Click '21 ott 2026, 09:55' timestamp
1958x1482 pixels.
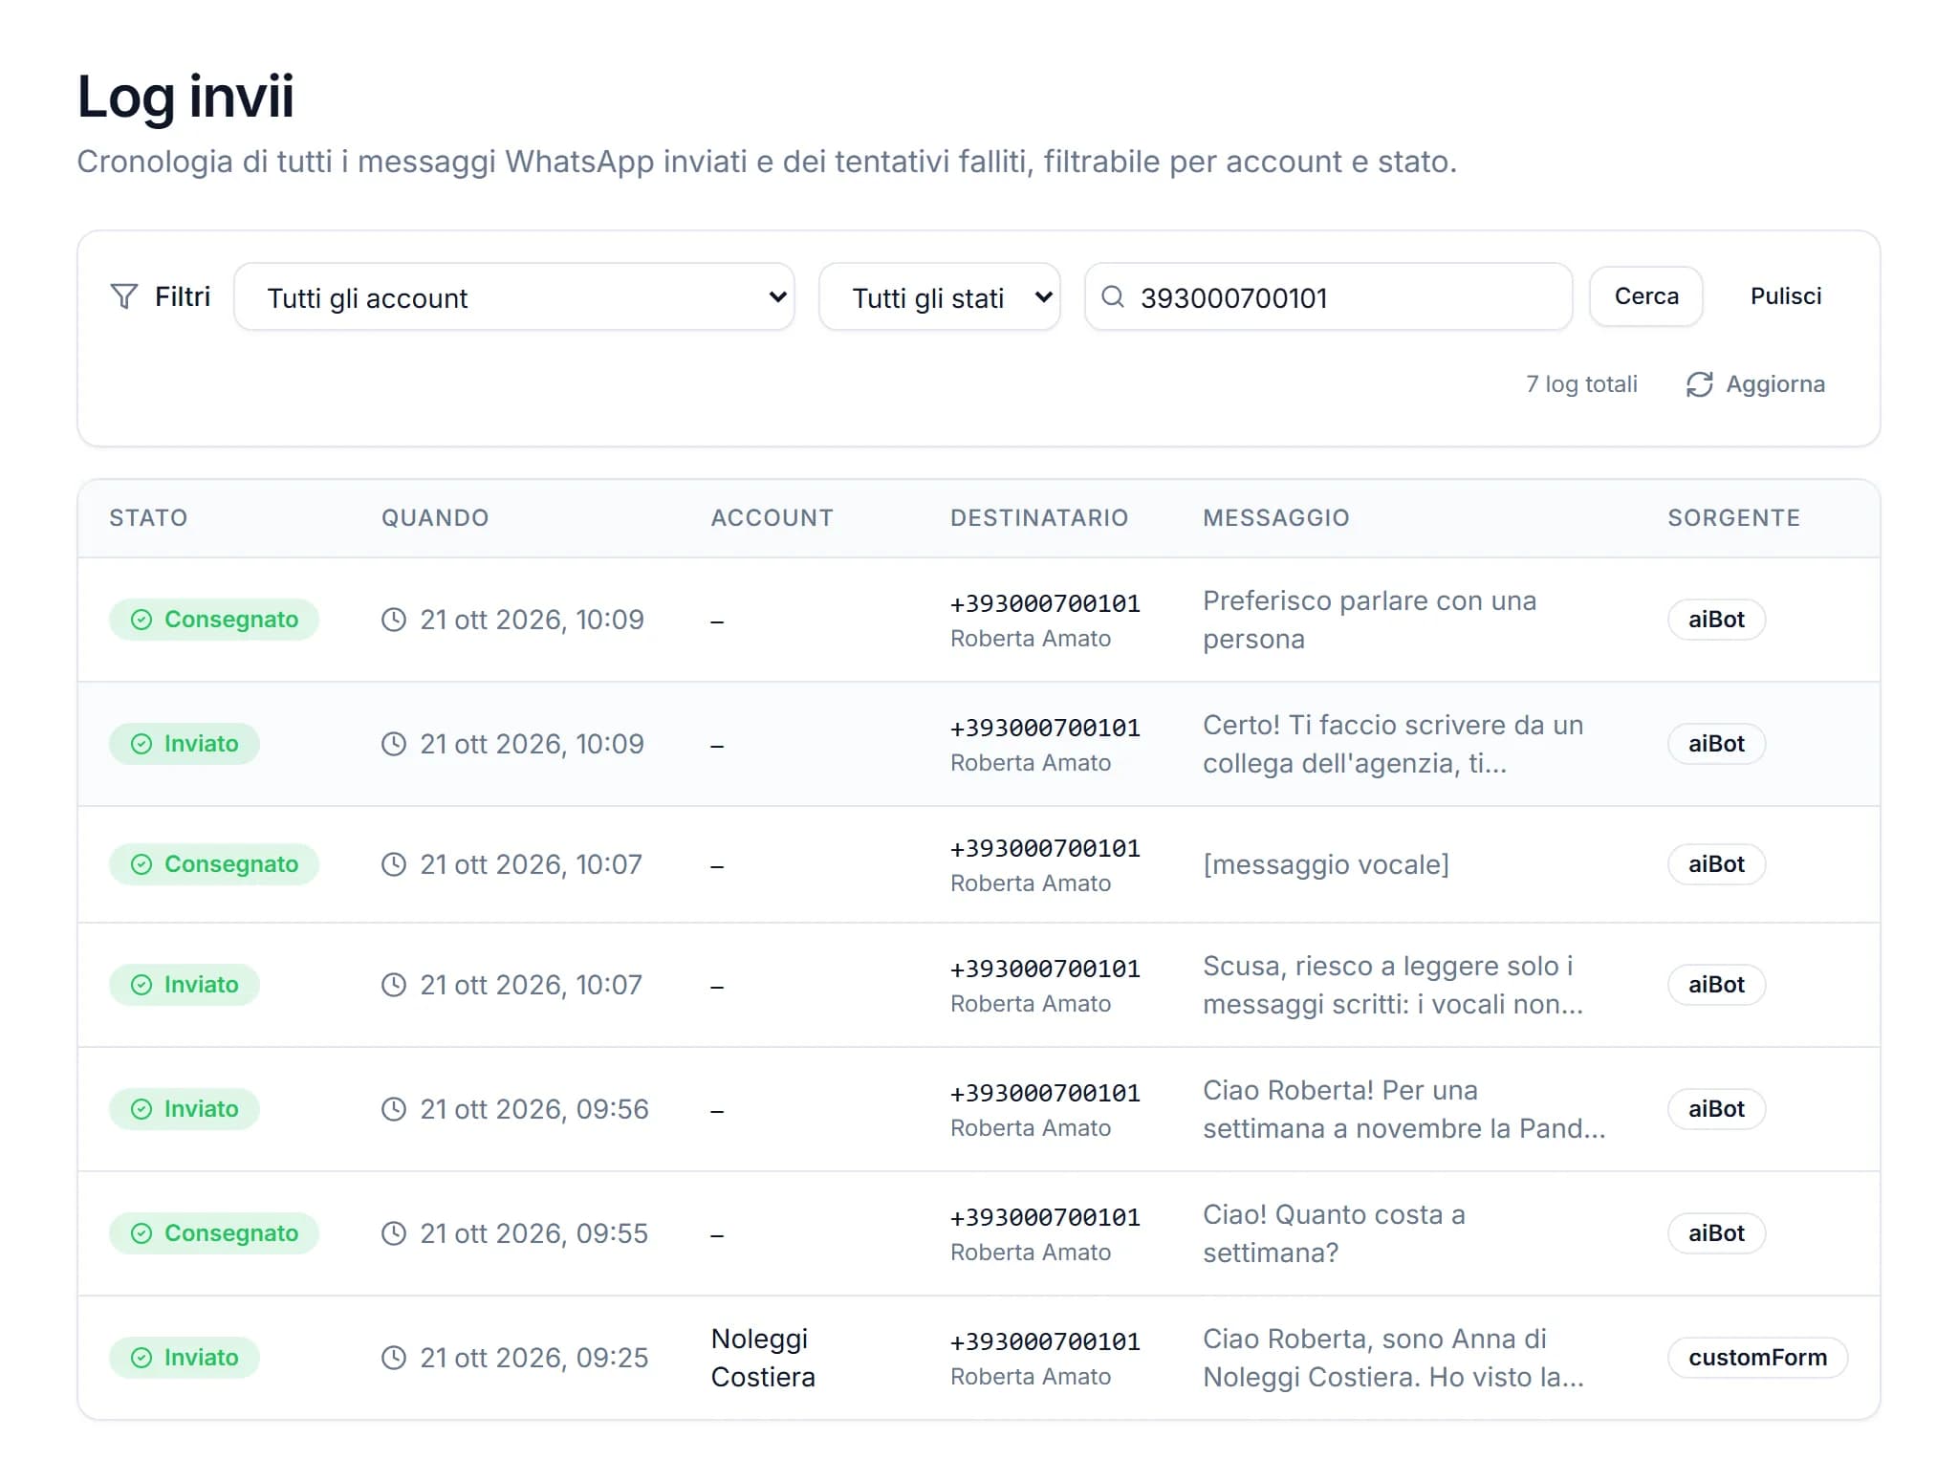tap(533, 1233)
